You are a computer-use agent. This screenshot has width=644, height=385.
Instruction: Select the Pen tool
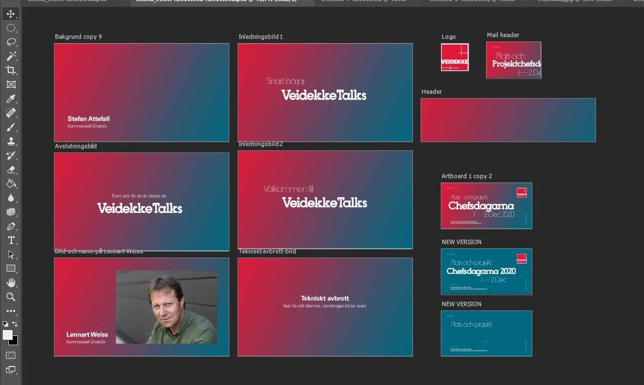pyautogui.click(x=11, y=226)
